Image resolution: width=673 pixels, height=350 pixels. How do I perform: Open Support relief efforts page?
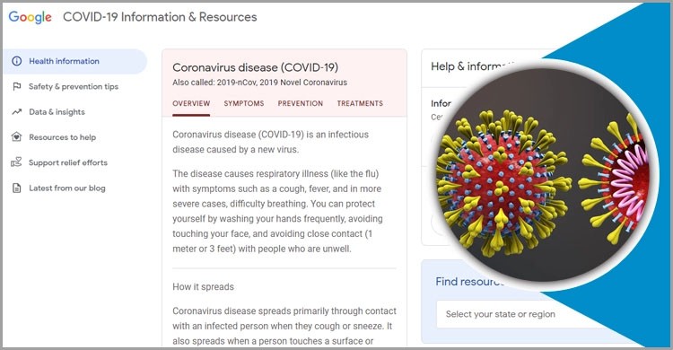click(68, 162)
